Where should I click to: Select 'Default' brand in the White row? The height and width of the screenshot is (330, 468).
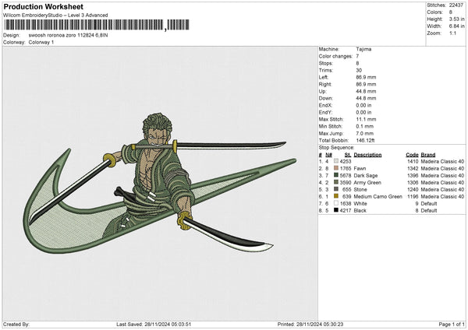(x=428, y=203)
